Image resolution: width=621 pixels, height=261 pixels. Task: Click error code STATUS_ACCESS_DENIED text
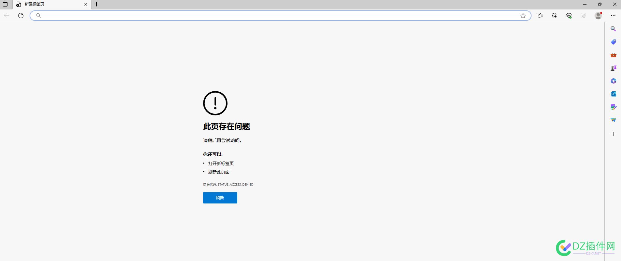(235, 184)
